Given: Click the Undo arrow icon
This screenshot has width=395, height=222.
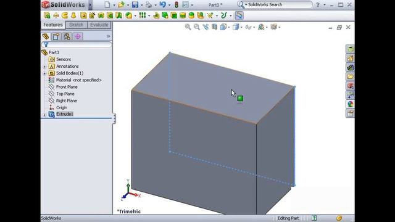Looking at the screenshot, I should coord(163,4).
